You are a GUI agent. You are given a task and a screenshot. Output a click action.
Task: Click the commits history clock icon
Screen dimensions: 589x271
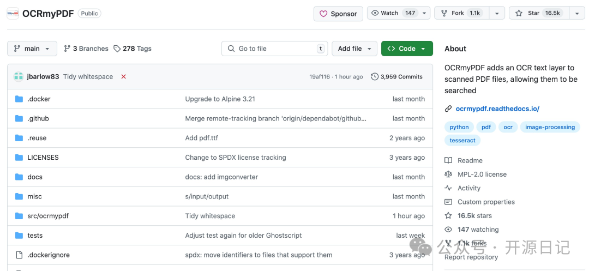375,77
